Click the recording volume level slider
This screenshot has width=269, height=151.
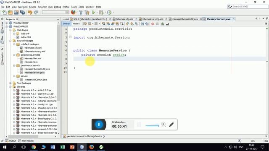[x=152, y=126]
